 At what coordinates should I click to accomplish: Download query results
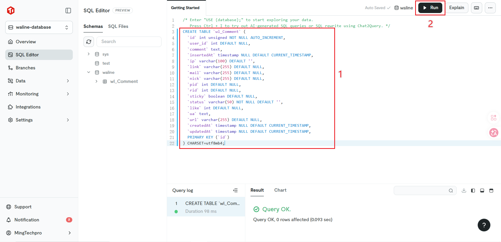[464, 191]
